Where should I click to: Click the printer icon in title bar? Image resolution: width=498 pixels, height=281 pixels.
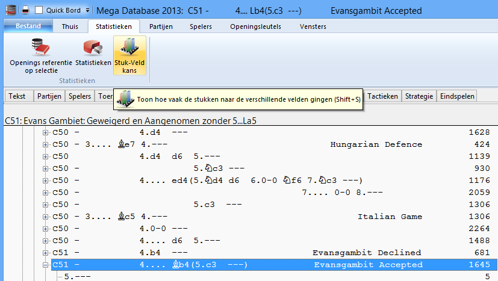pyautogui.click(x=25, y=10)
